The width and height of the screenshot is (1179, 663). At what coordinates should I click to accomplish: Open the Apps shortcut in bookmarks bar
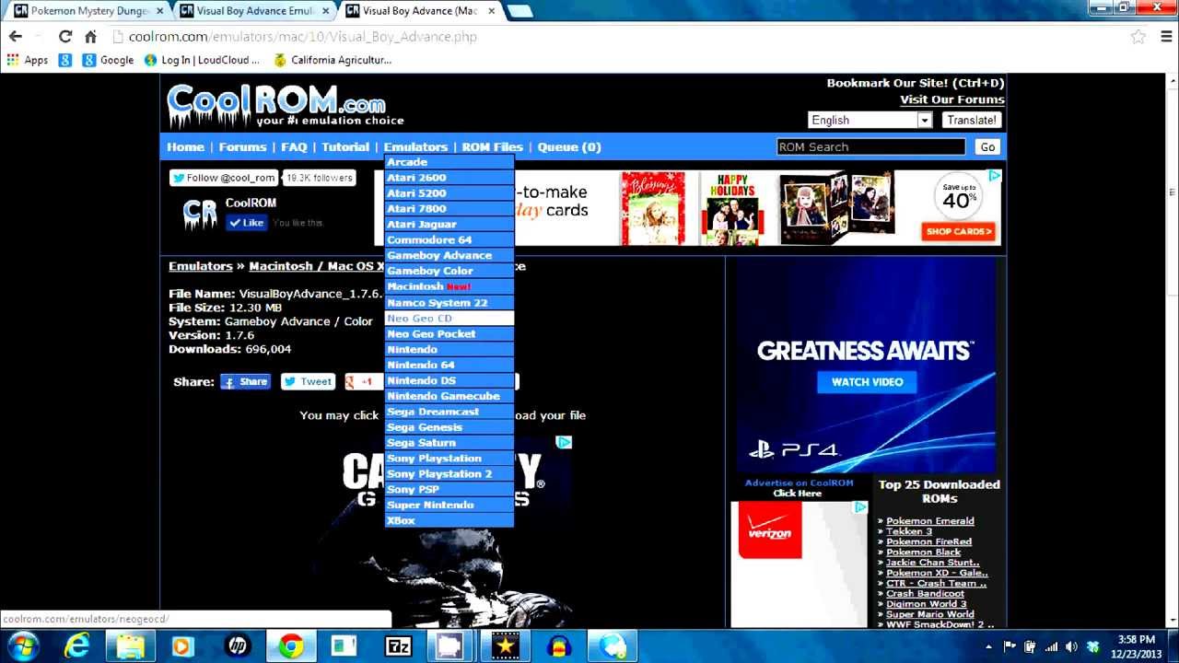(27, 60)
